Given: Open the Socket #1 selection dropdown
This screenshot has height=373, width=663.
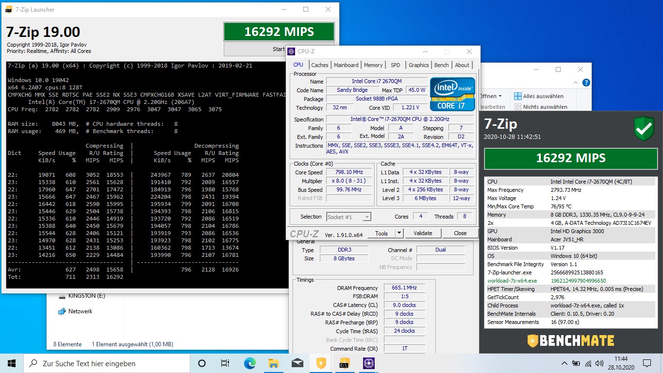Looking at the screenshot, I should [x=349, y=217].
